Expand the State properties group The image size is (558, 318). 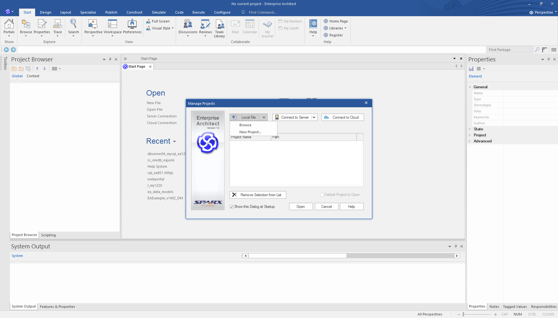(470, 129)
